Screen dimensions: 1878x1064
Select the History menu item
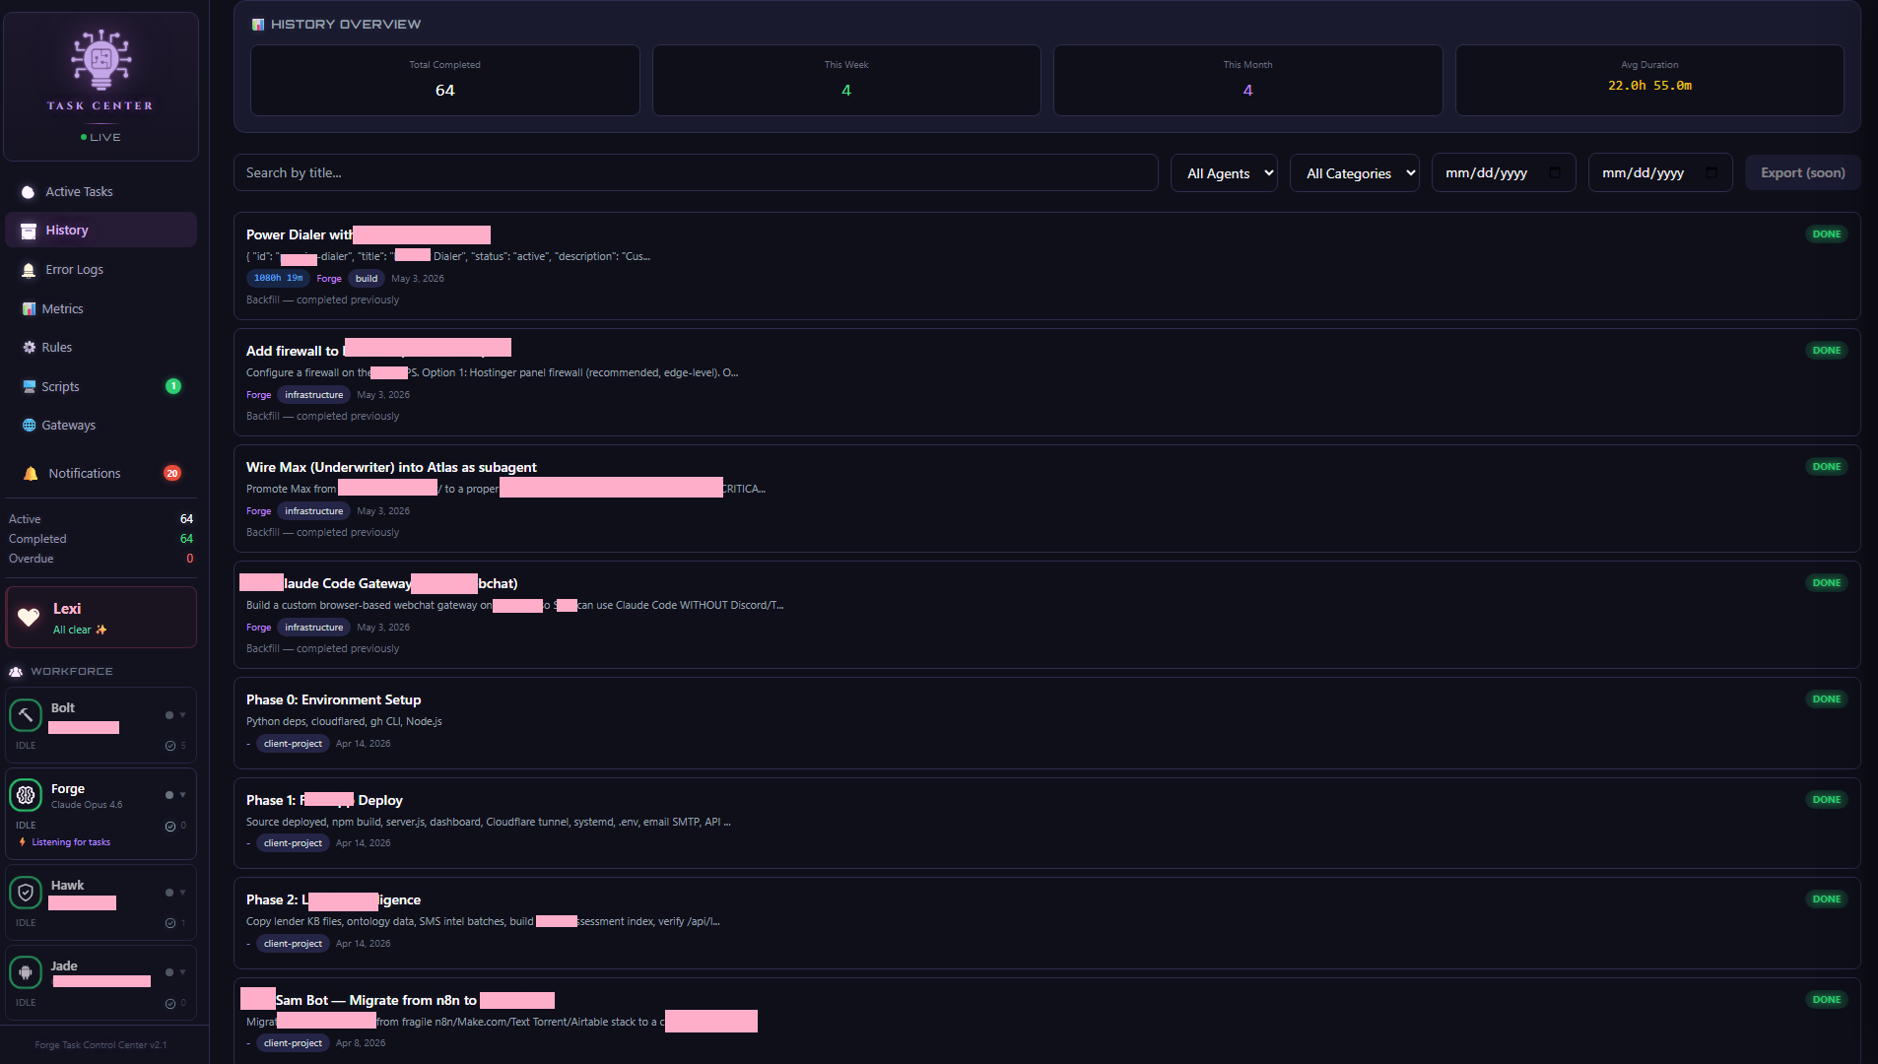pyautogui.click(x=101, y=230)
